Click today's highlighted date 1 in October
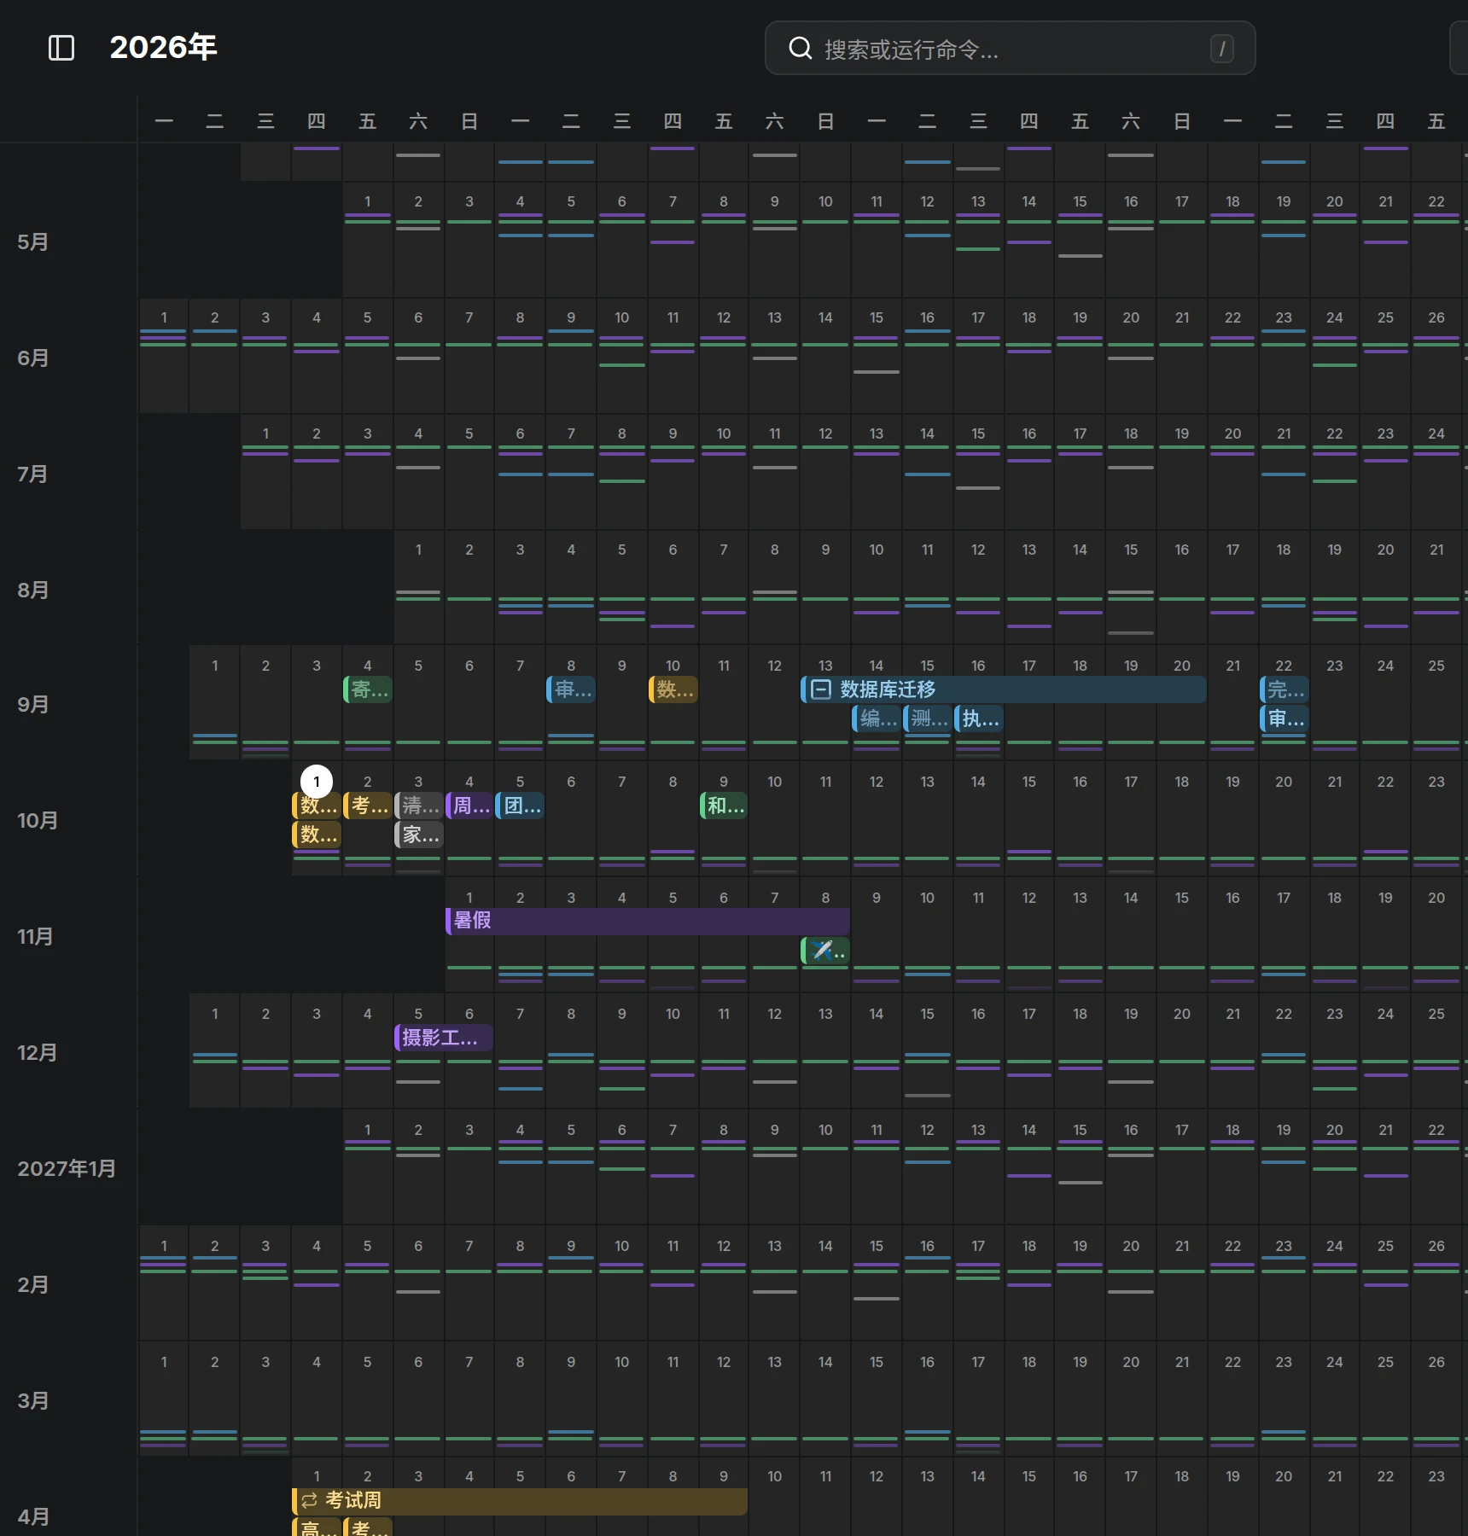This screenshot has height=1536, width=1468. 317,782
